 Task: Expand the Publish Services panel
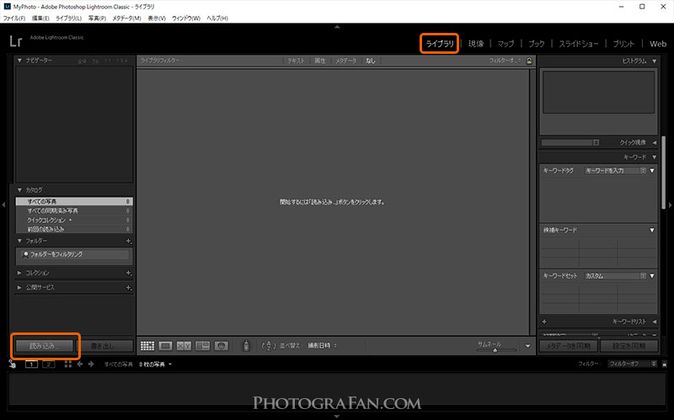click(19, 287)
